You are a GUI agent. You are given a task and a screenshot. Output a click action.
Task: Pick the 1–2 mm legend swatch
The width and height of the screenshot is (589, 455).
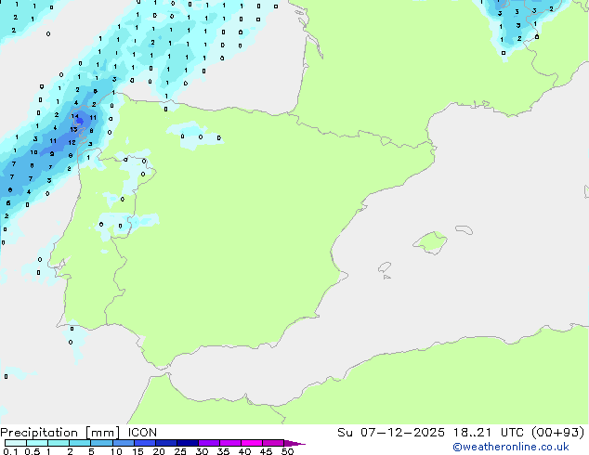pos(59,443)
